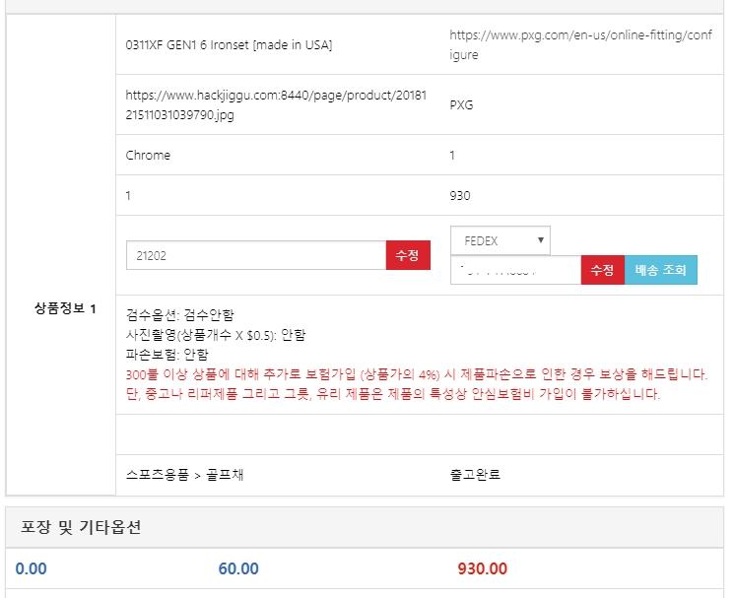Click the 출고완료 status text
The height and width of the screenshot is (598, 735).
475,474
